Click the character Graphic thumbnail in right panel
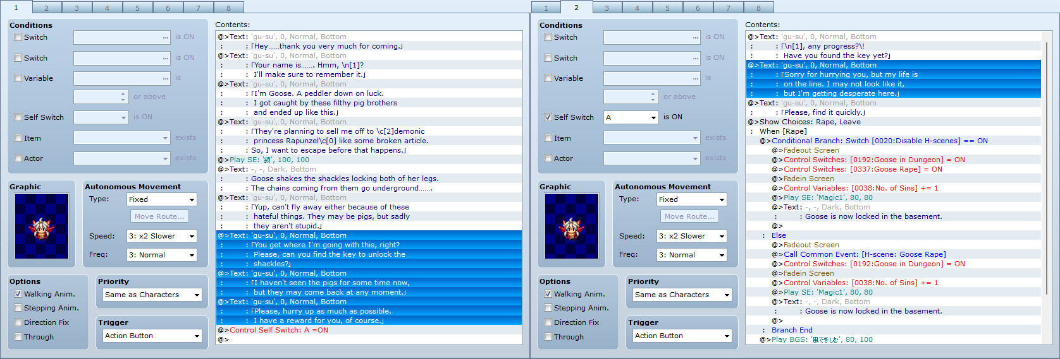Image resolution: width=1060 pixels, height=359 pixels. click(572, 226)
